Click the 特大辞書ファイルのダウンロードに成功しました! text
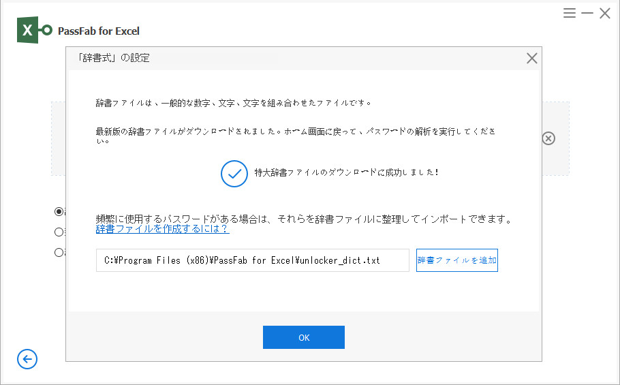The image size is (620, 385). click(346, 172)
